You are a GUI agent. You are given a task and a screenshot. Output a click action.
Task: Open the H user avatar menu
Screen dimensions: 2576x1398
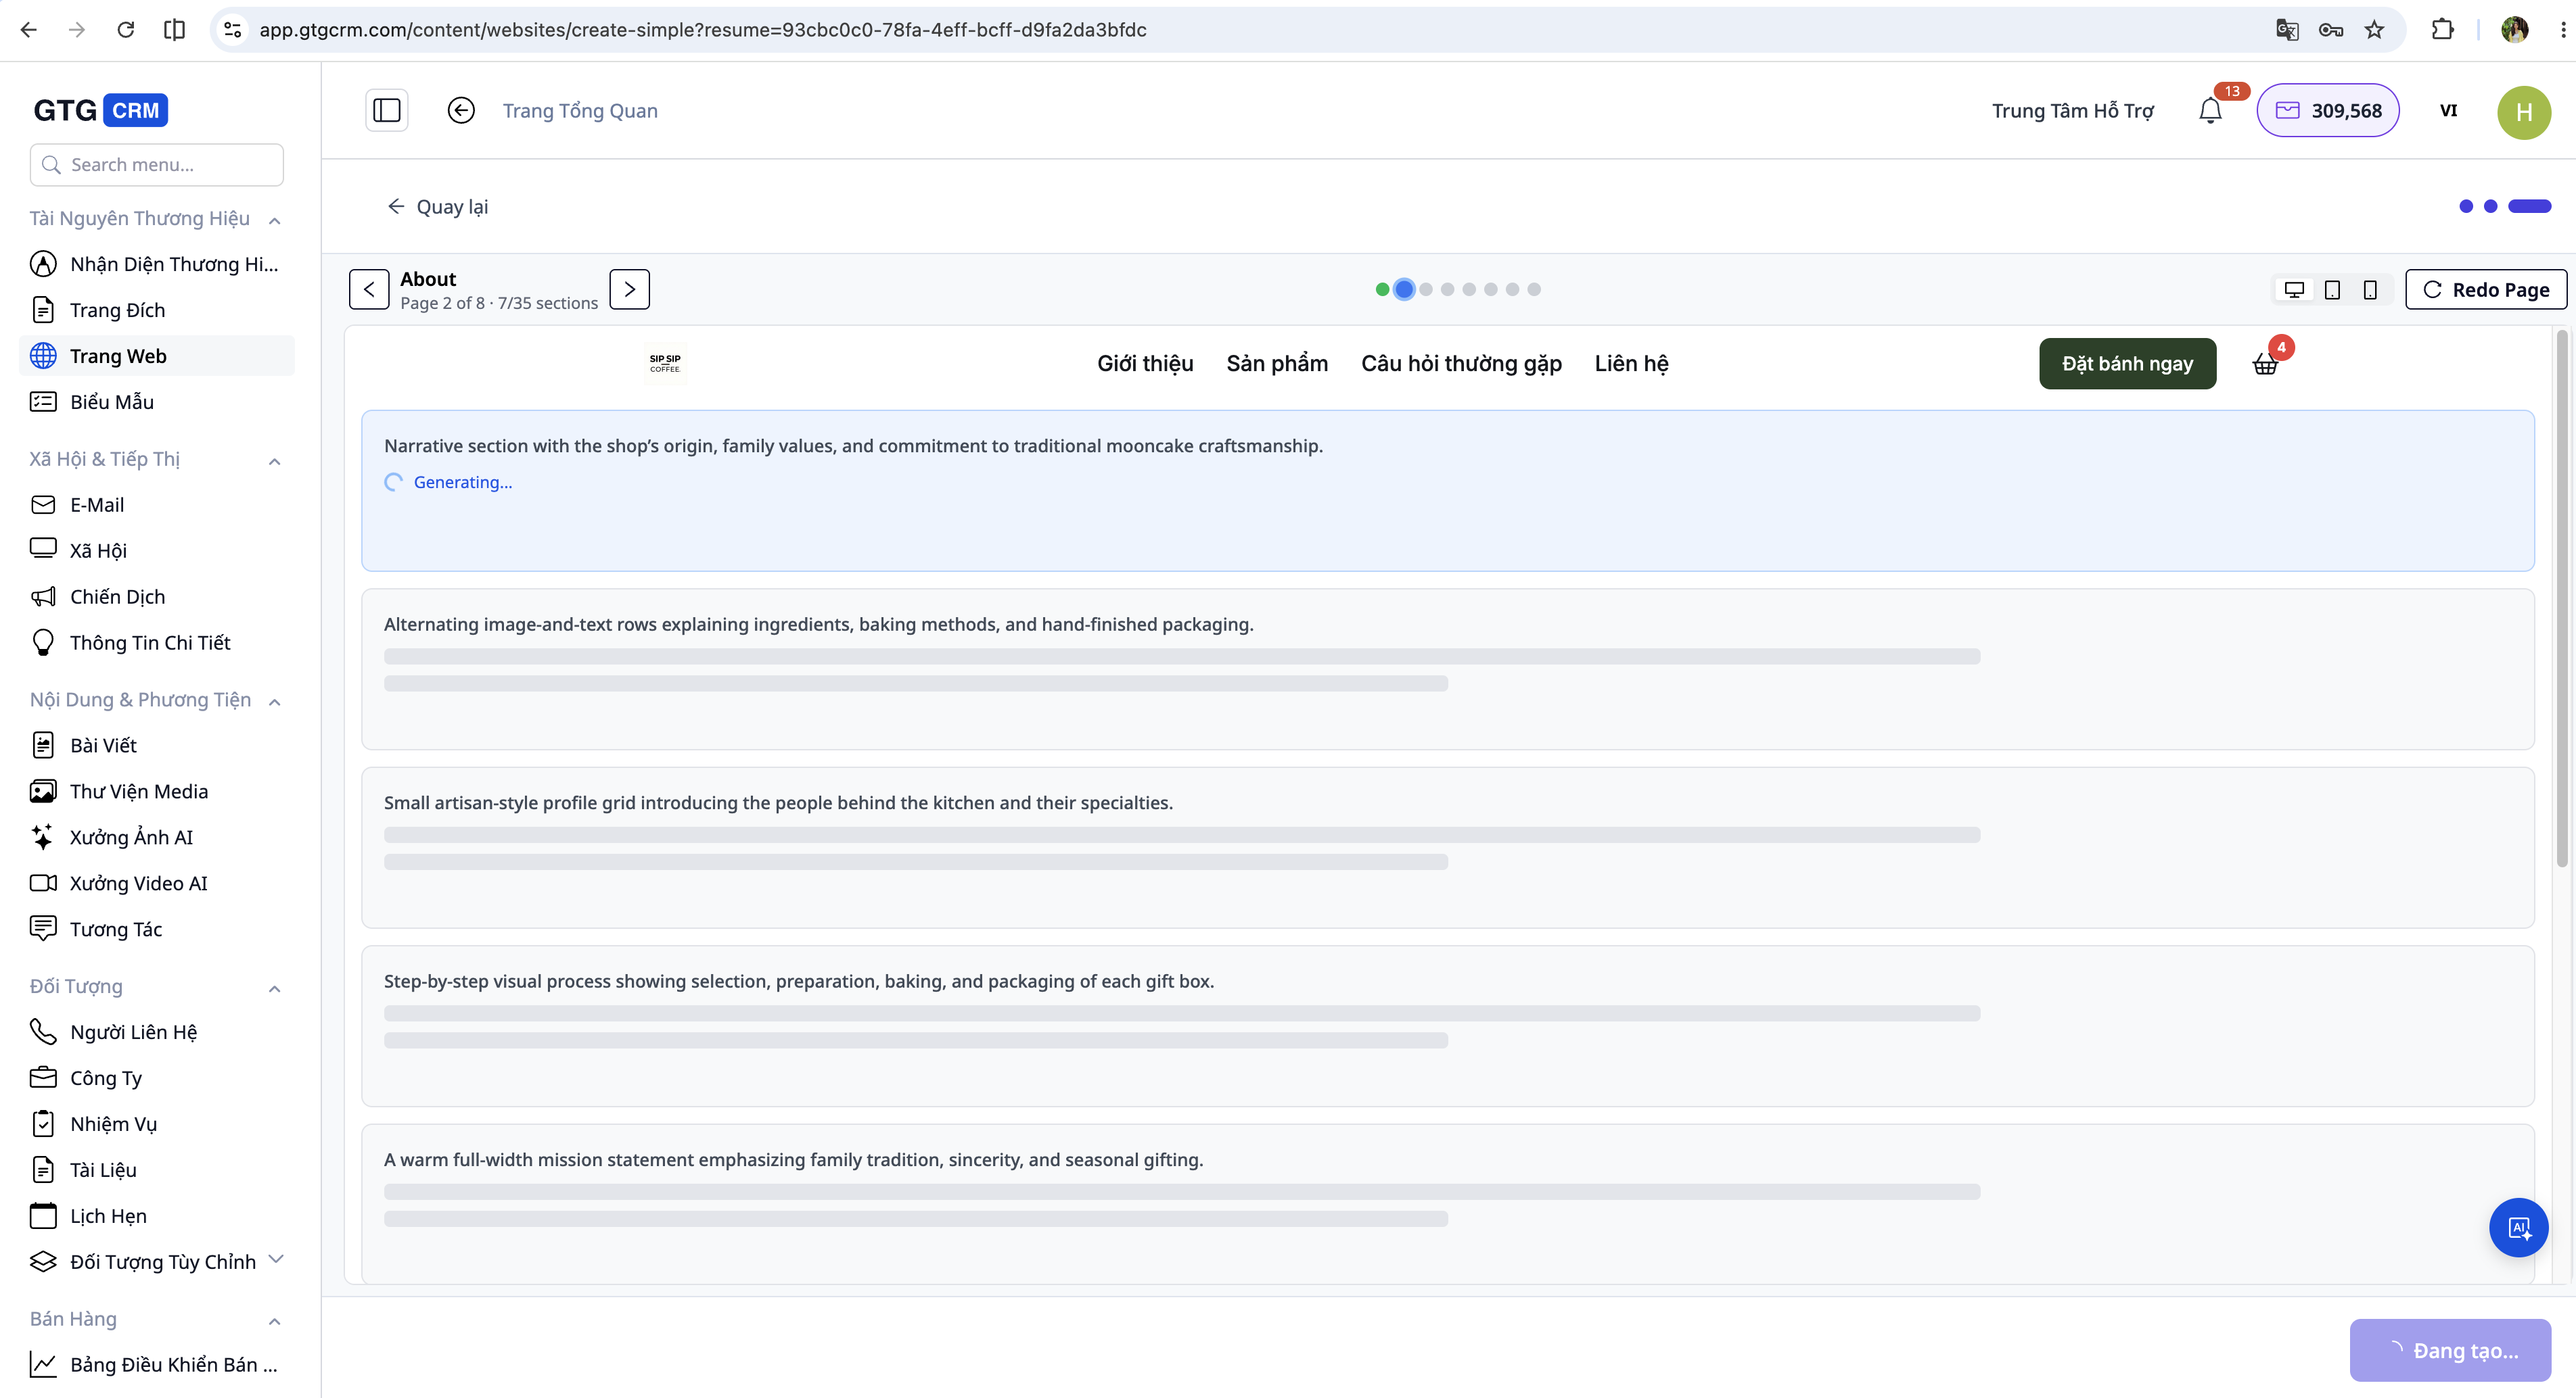coord(2523,111)
